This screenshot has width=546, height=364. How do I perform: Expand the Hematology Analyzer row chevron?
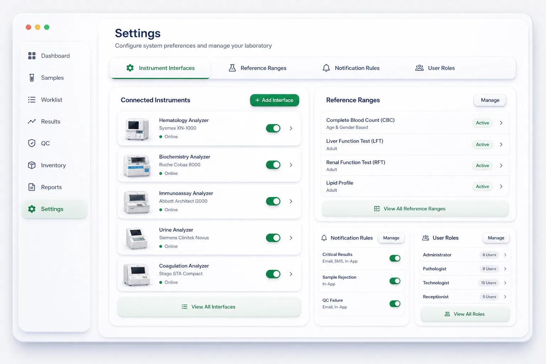[x=291, y=128]
